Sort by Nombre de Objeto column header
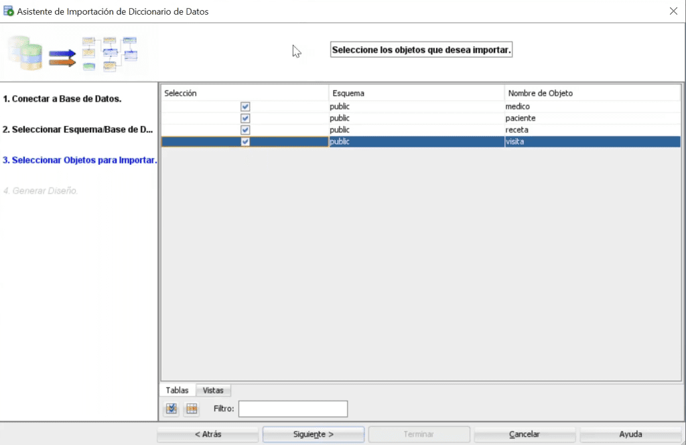The height and width of the screenshot is (445, 686). click(x=592, y=93)
